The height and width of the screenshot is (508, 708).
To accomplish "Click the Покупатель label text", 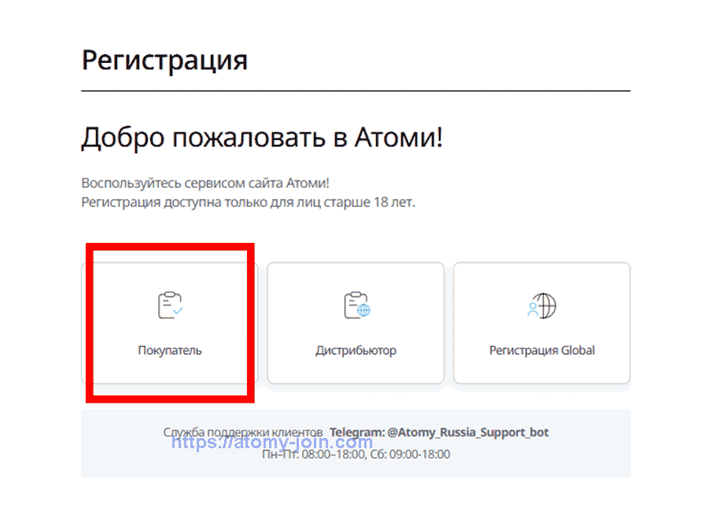I will coord(169,351).
